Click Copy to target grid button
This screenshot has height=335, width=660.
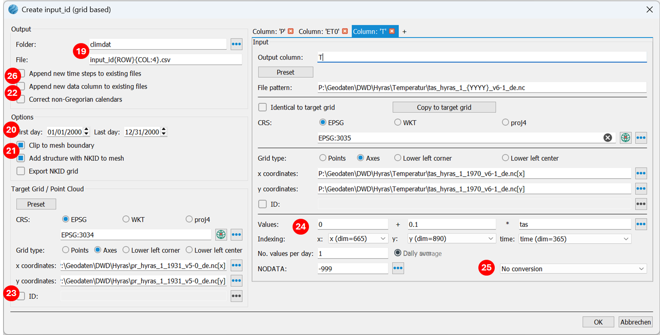[x=444, y=108]
